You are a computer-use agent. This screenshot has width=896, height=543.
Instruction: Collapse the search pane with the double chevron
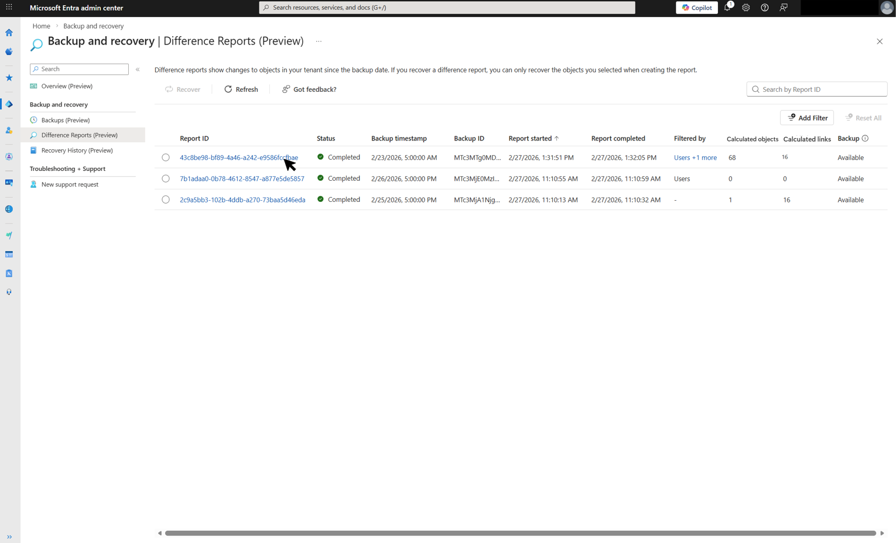138,69
